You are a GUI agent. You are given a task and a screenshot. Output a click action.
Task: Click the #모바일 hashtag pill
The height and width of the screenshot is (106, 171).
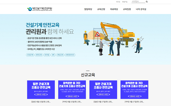point(47,55)
